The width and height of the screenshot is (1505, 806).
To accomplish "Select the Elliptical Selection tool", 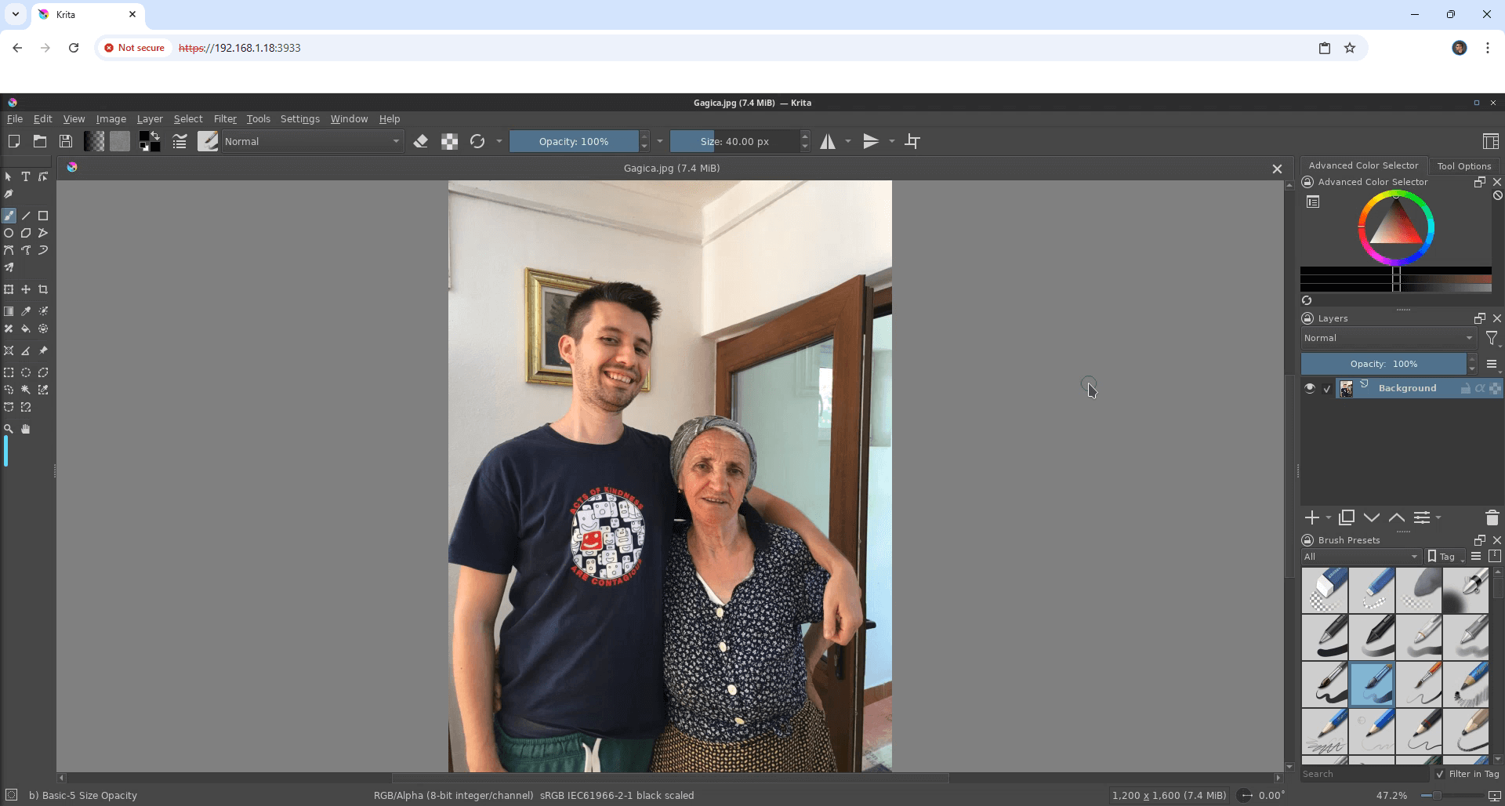I will [26, 372].
